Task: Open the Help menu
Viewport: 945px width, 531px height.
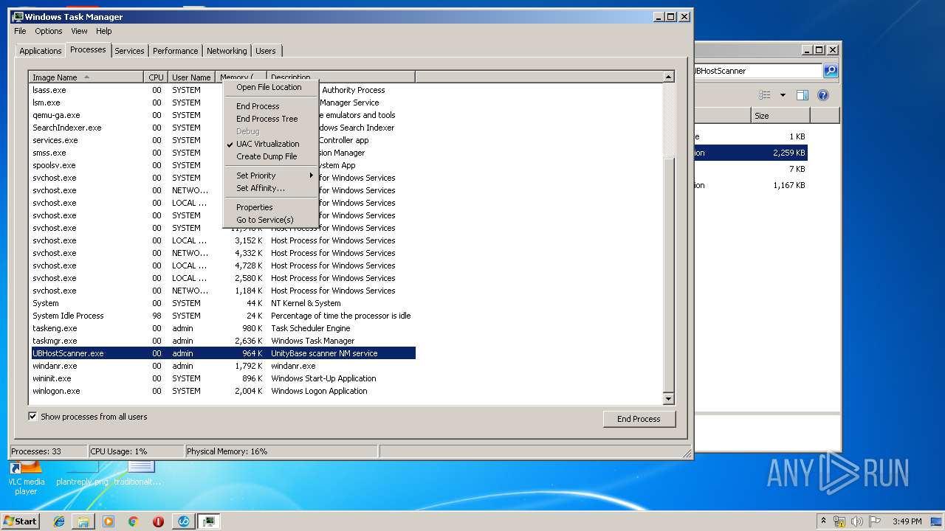Action: tap(104, 31)
